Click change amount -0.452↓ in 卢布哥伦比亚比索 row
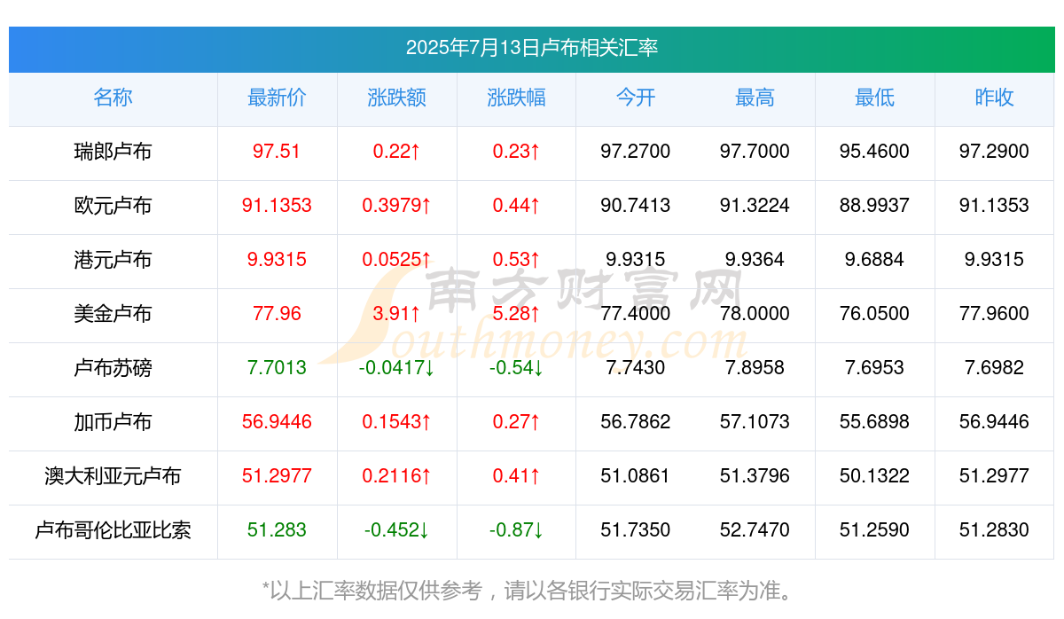This screenshot has height=619, width=1064. (396, 530)
